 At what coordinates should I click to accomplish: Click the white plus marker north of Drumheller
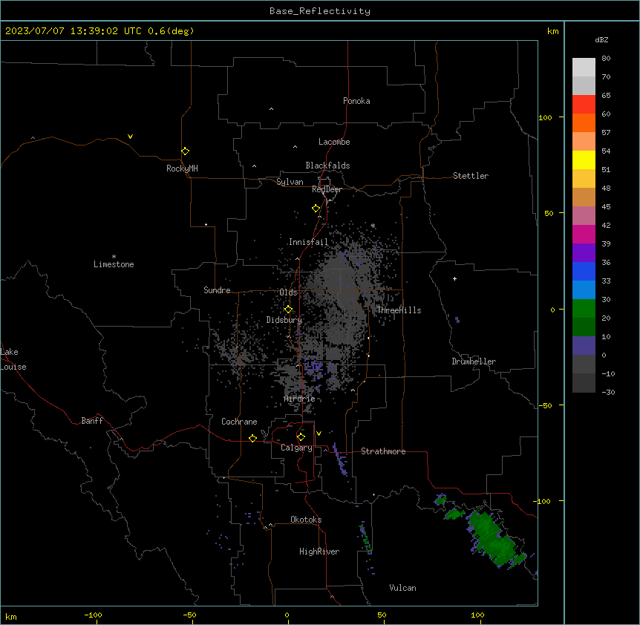coord(454,278)
